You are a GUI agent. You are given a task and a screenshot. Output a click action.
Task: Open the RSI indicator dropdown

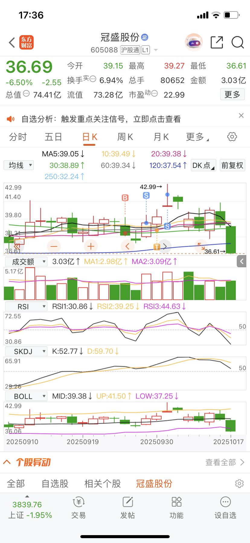[x=26, y=306]
